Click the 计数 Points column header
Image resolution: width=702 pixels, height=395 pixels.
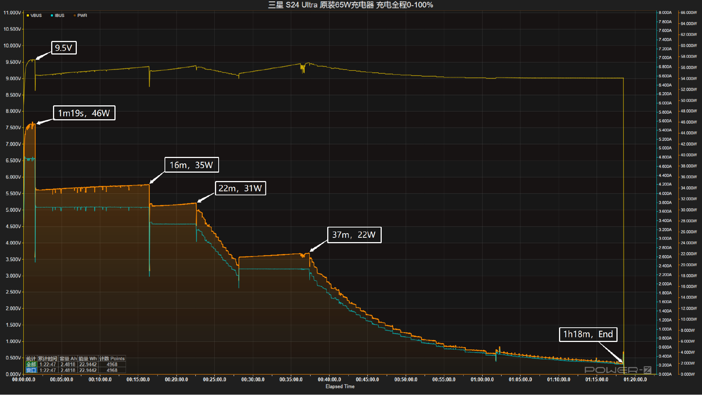(x=112, y=359)
